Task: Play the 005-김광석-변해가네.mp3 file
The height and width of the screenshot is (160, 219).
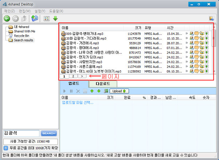Action: tap(187, 33)
